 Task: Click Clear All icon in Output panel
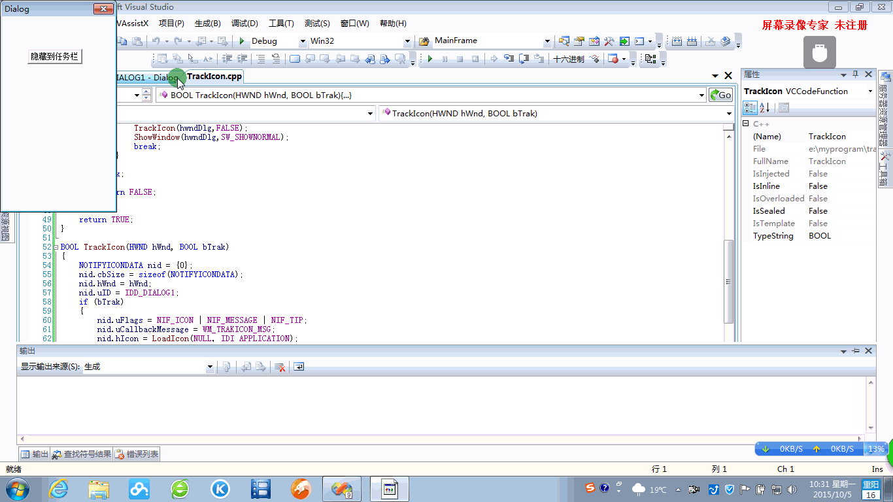280,367
